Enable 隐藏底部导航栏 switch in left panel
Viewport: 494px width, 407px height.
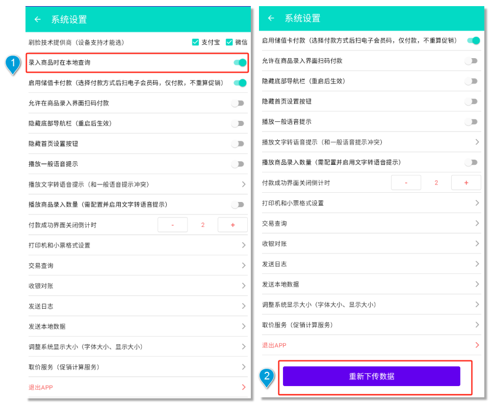[x=238, y=123]
